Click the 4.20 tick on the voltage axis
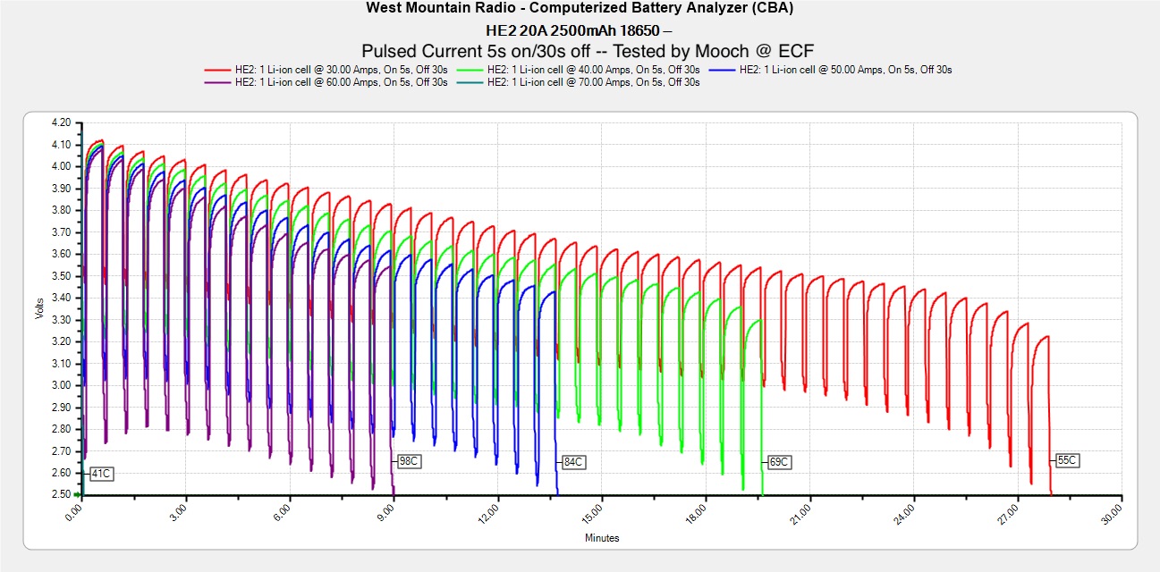Image resolution: width=1160 pixels, height=572 pixels. [61, 122]
